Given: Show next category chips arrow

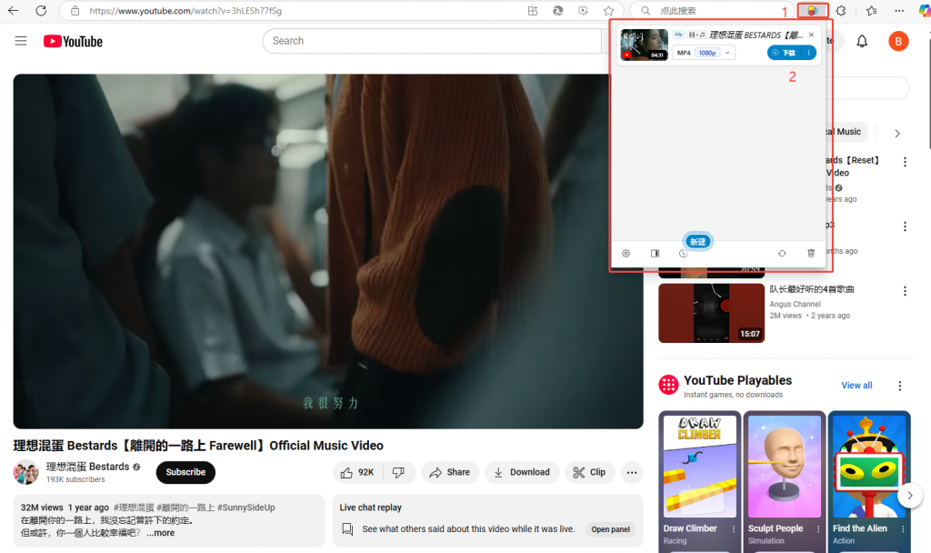Looking at the screenshot, I should 897,133.
